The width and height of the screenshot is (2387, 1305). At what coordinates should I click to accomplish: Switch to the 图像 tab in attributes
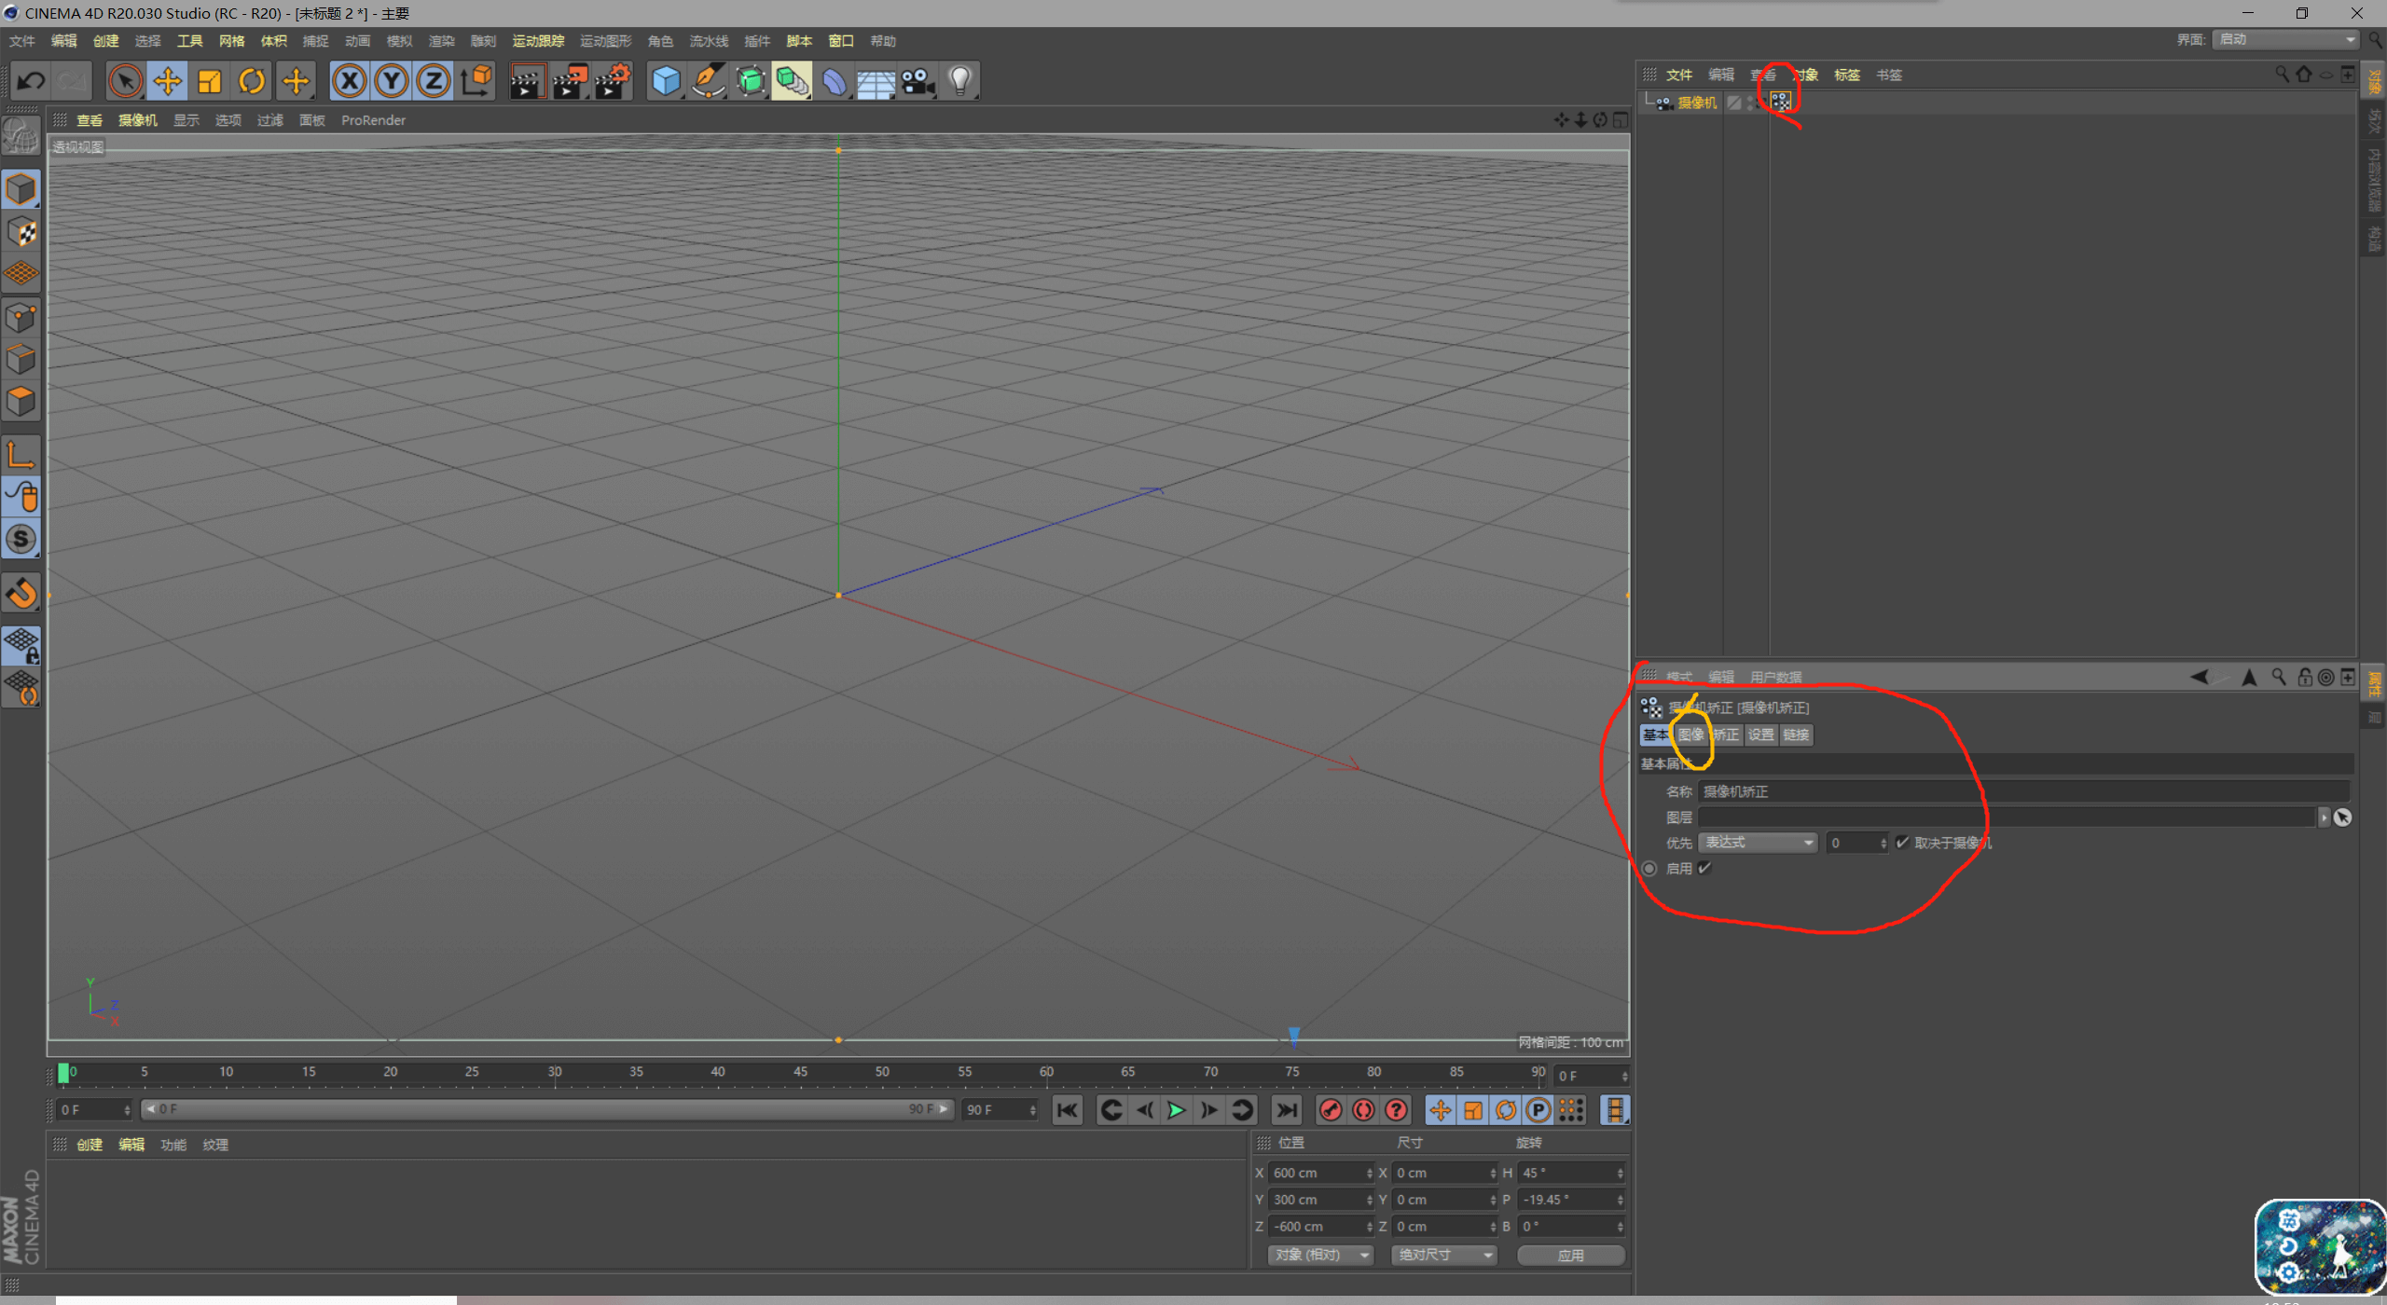click(1690, 735)
